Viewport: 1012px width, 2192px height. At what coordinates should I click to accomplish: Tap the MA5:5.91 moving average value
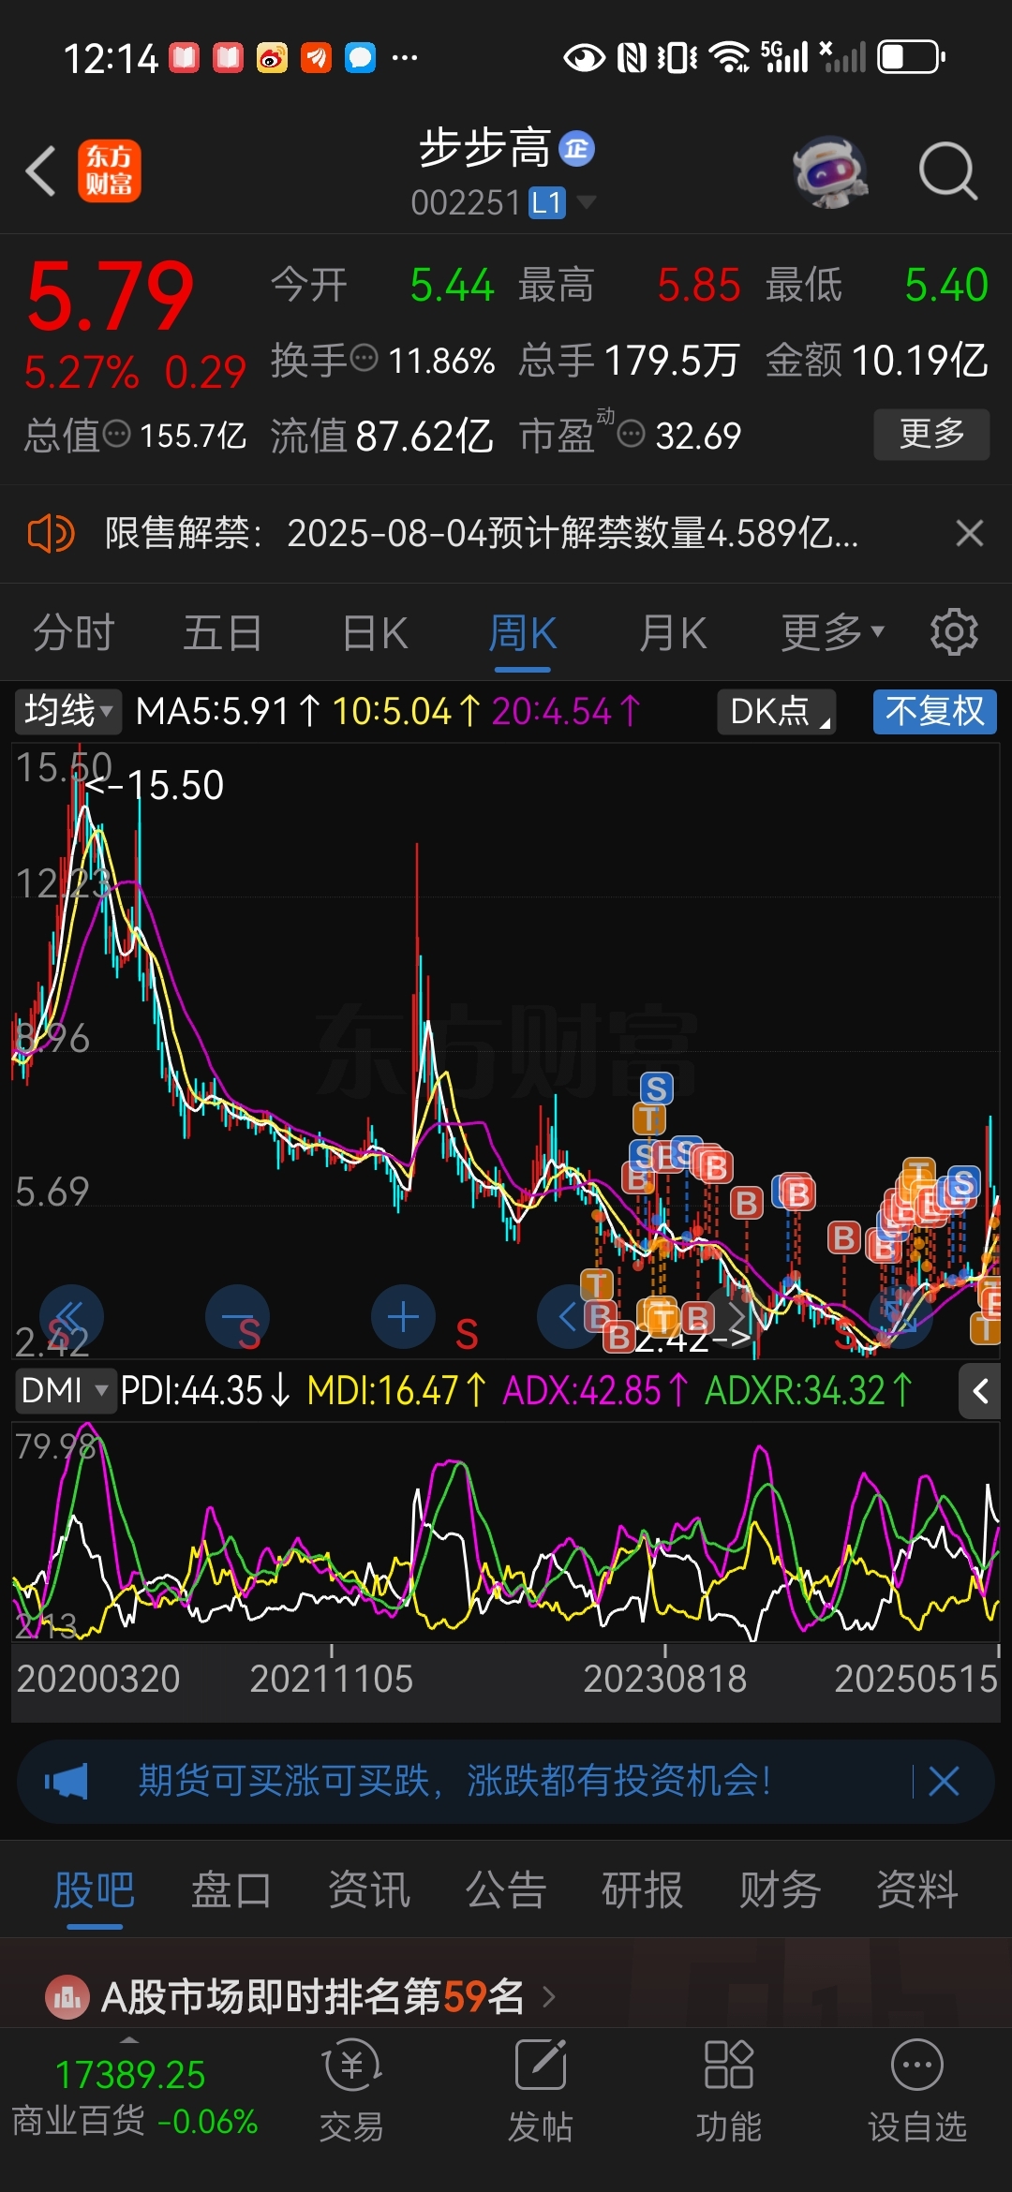coord(213,712)
